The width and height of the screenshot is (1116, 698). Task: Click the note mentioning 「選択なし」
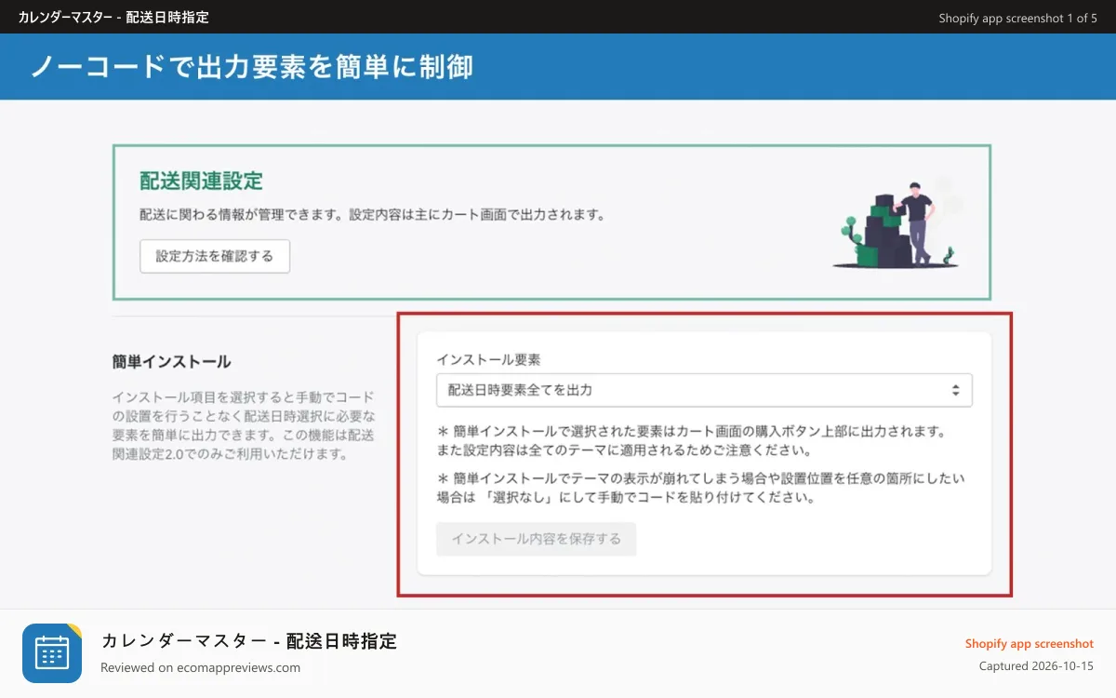(701, 488)
